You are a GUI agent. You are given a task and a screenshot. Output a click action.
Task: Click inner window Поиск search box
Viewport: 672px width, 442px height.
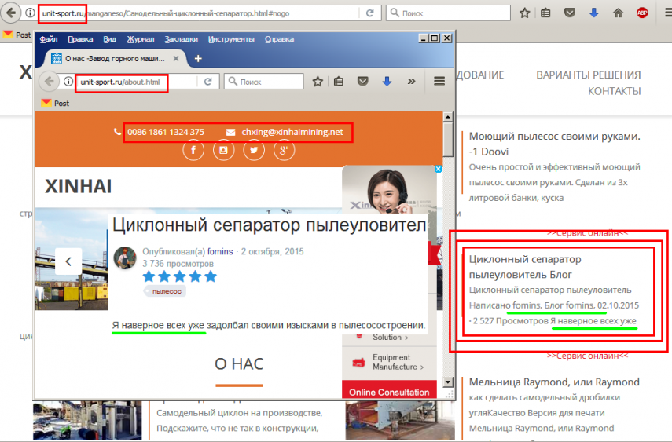(x=263, y=82)
